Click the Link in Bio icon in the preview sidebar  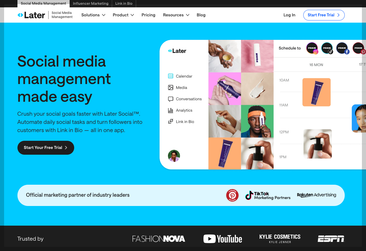coord(171,122)
